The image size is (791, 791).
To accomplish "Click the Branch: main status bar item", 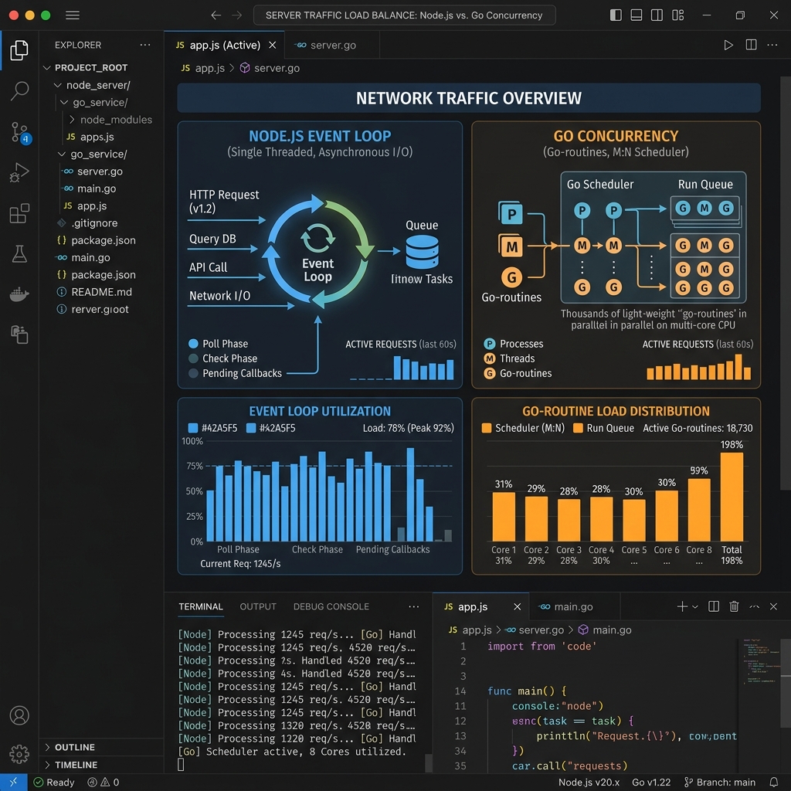I will (x=719, y=782).
